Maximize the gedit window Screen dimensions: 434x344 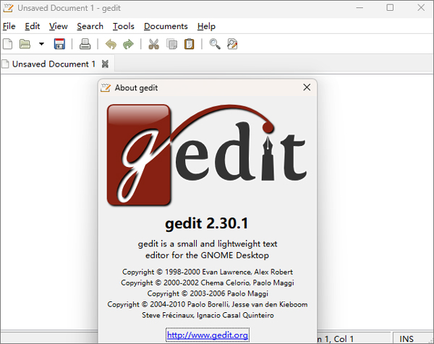click(x=390, y=8)
